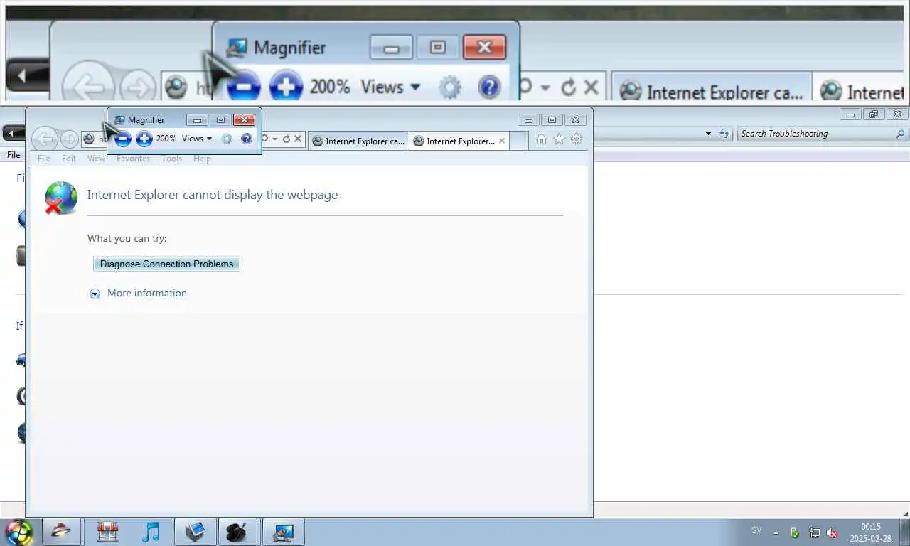Open Favorites star in Internet Explorer

pyautogui.click(x=559, y=139)
